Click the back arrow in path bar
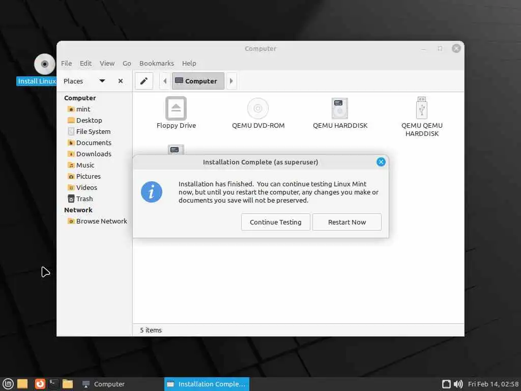The image size is (521, 391). pyautogui.click(x=165, y=81)
